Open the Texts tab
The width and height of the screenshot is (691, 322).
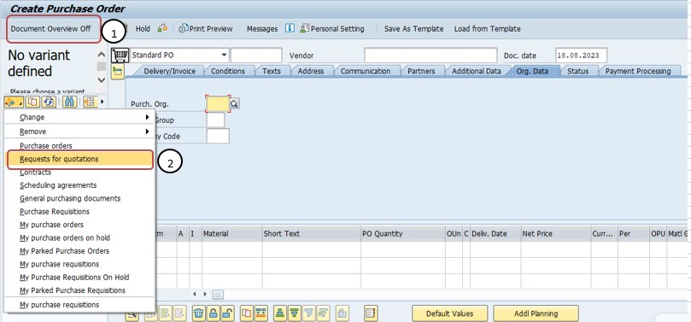pos(272,71)
